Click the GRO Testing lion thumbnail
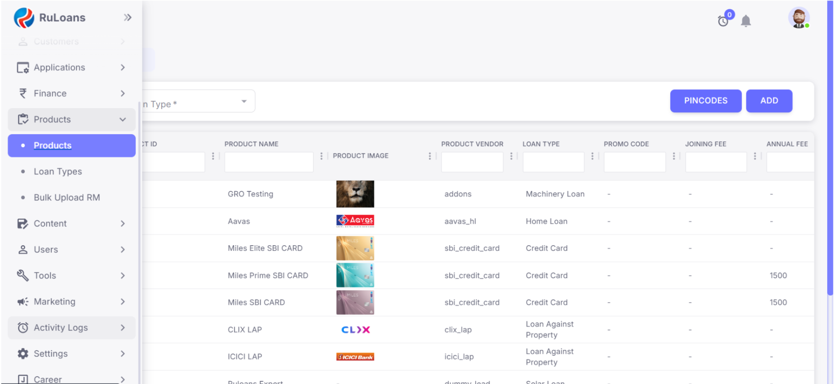Image resolution: width=834 pixels, height=384 pixels. pos(355,194)
